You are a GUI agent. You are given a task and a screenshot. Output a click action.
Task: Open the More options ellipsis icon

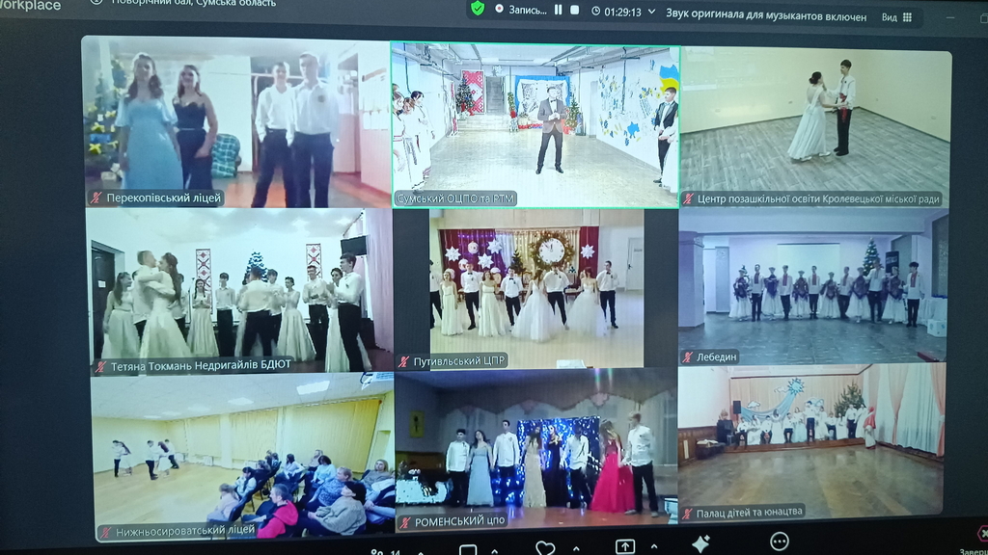click(x=780, y=542)
